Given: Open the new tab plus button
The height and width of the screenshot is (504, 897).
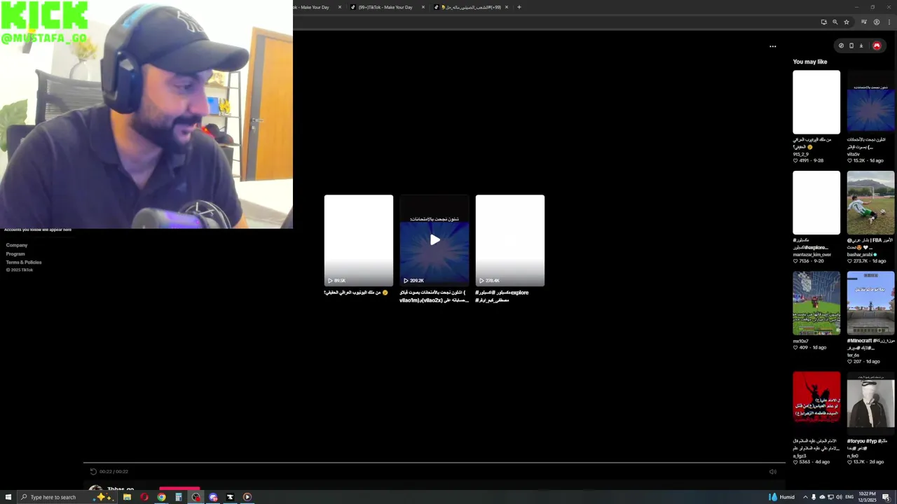Looking at the screenshot, I should point(519,7).
